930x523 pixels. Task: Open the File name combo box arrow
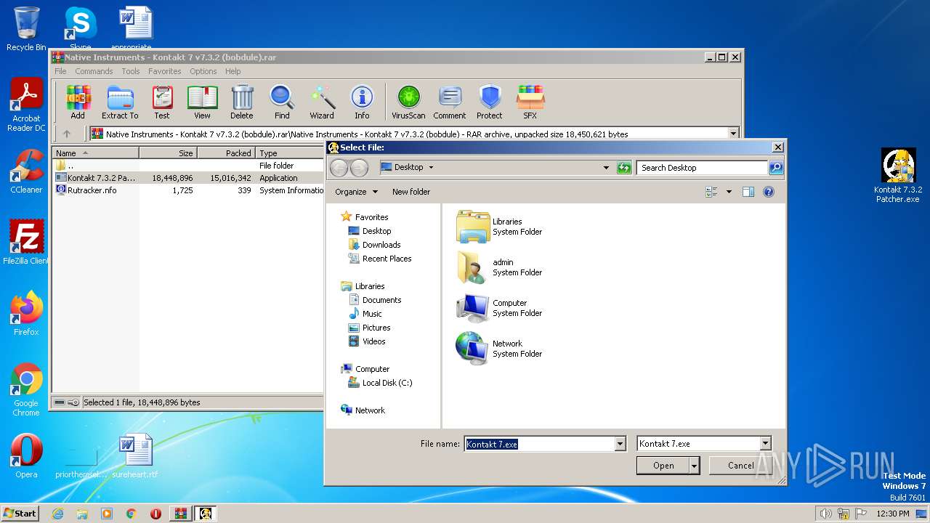point(620,444)
